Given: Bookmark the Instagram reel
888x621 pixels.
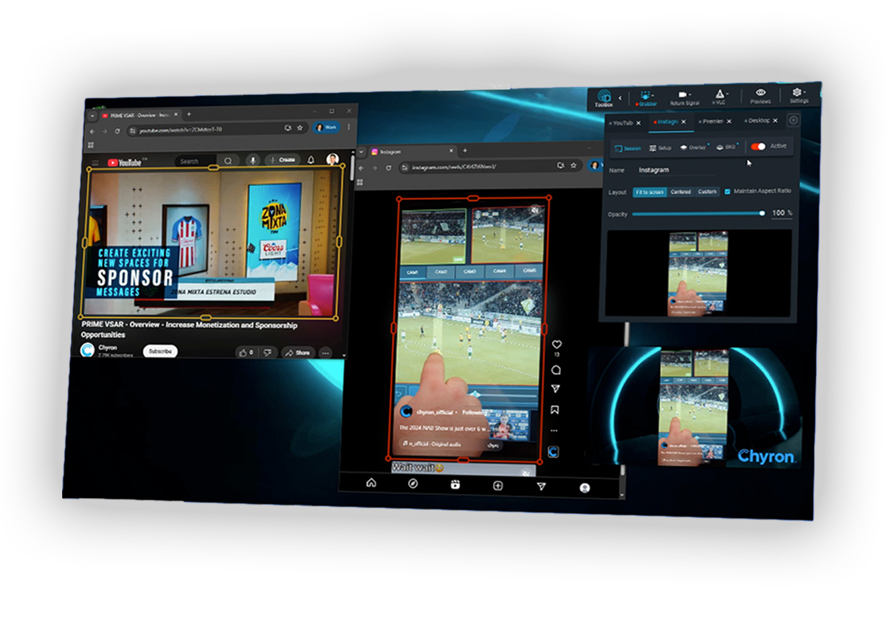Looking at the screenshot, I should pyautogui.click(x=554, y=410).
